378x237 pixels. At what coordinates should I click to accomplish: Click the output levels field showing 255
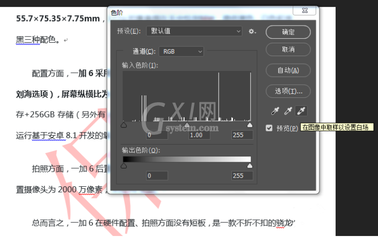pyautogui.click(x=242, y=176)
